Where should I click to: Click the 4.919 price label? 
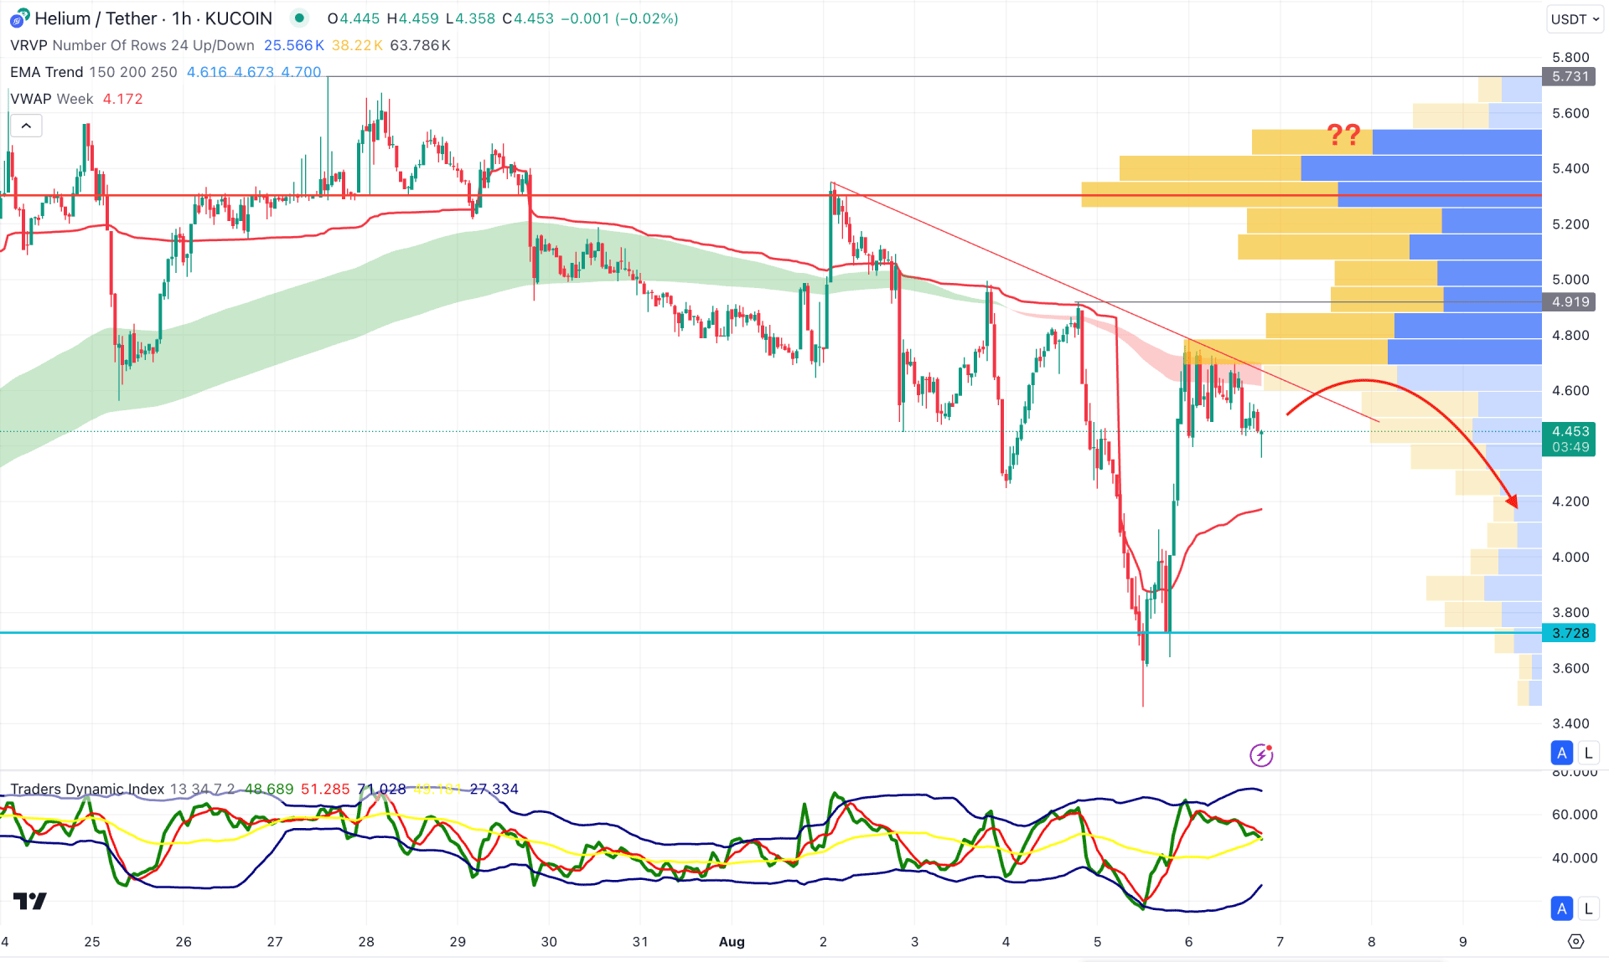(x=1570, y=302)
